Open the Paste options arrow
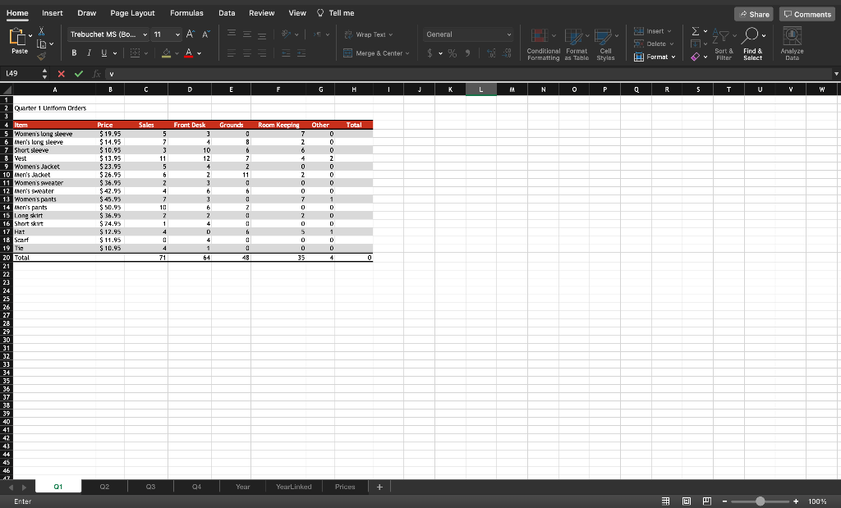Screen dimensions: 841x508 (30, 35)
